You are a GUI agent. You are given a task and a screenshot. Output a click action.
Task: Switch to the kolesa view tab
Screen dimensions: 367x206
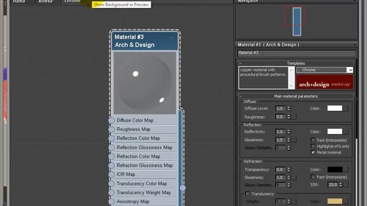tap(46, 1)
